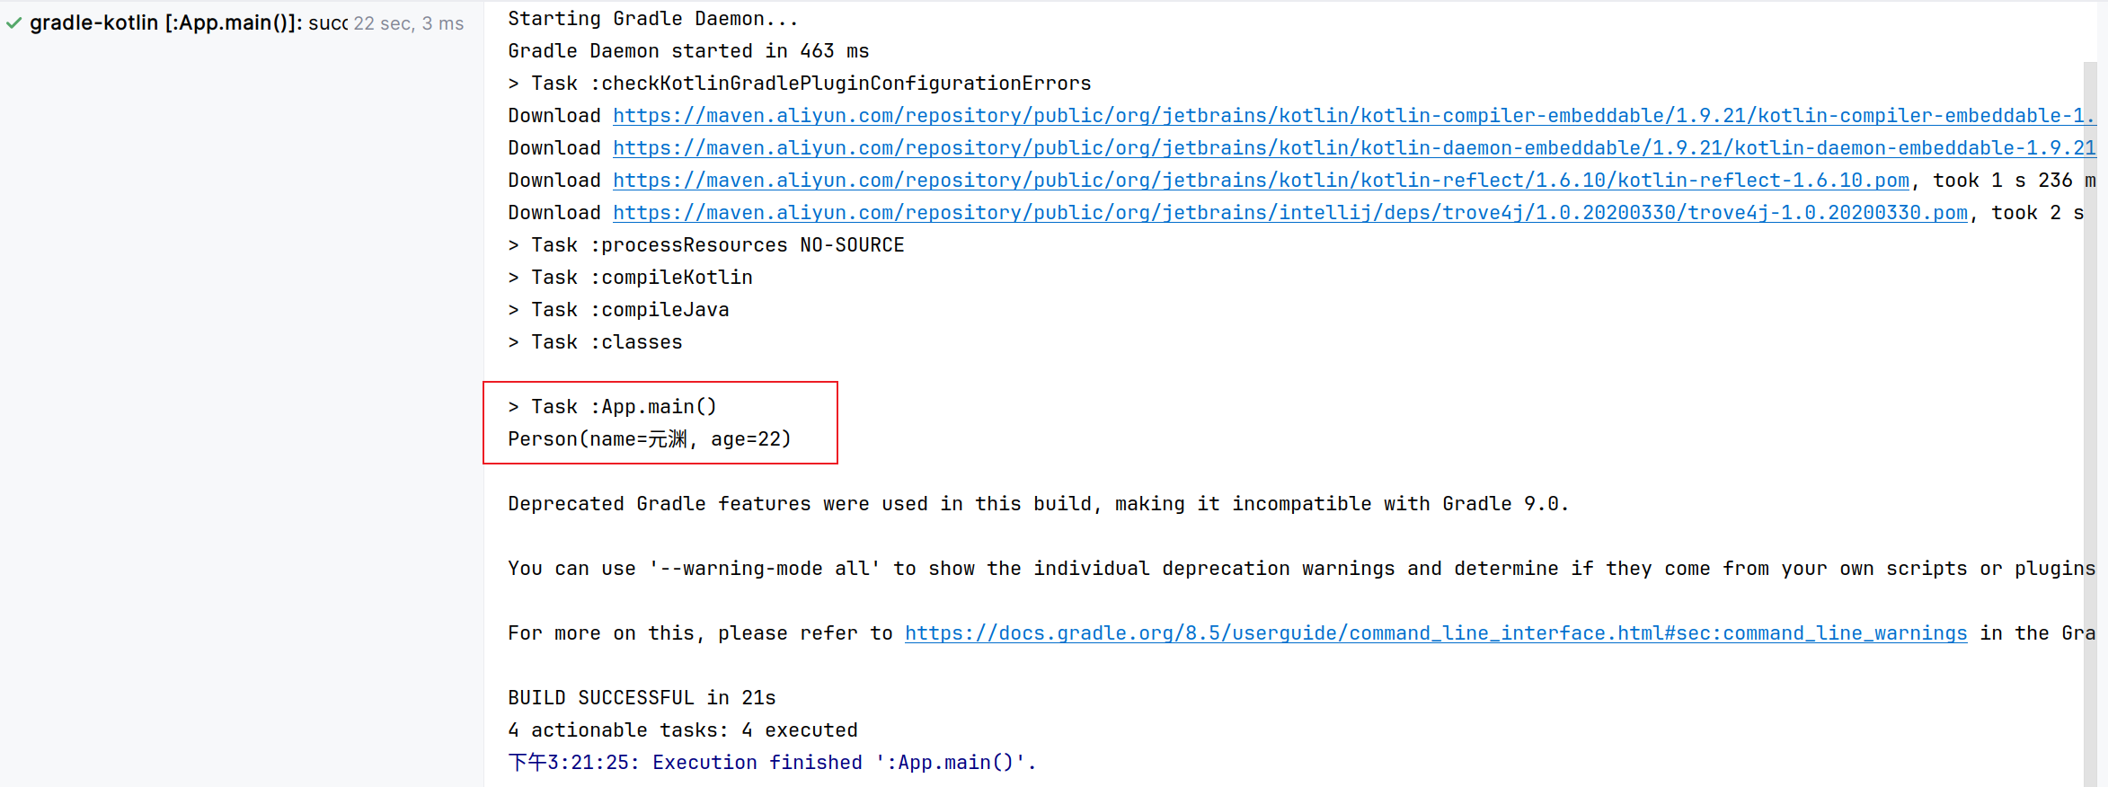Click the vertical scrollbar of the console
The height and width of the screenshot is (787, 2108).
[x=2090, y=422]
